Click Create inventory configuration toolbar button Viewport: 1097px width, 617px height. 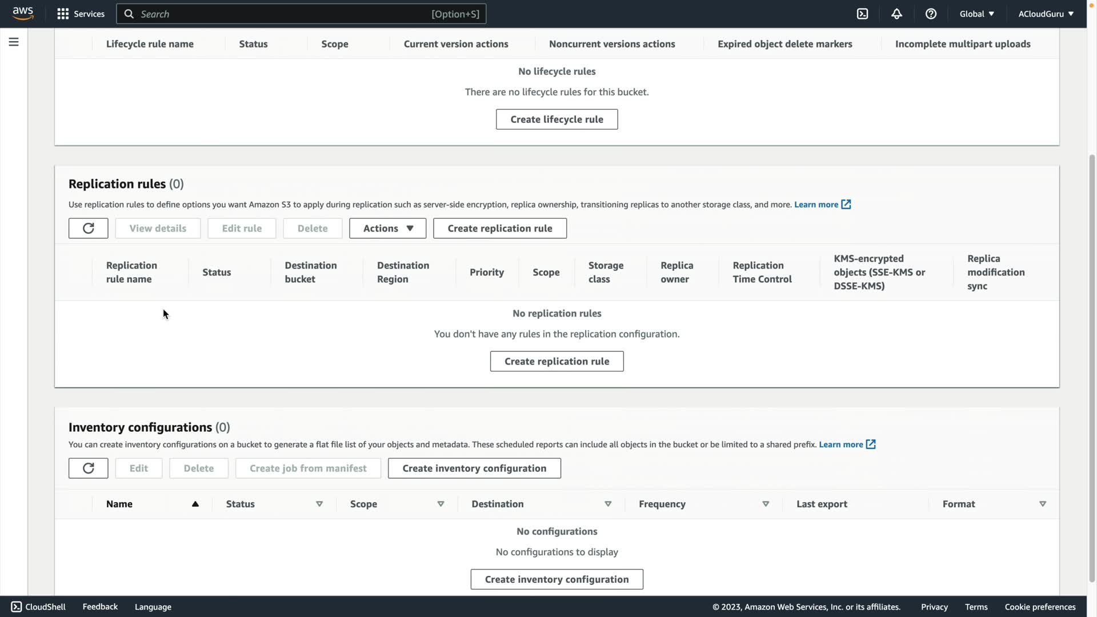(474, 468)
